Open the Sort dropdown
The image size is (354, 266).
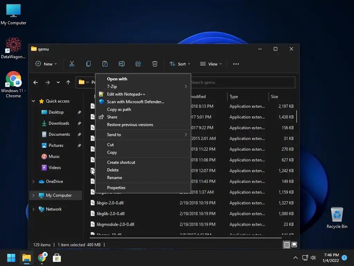tap(180, 64)
